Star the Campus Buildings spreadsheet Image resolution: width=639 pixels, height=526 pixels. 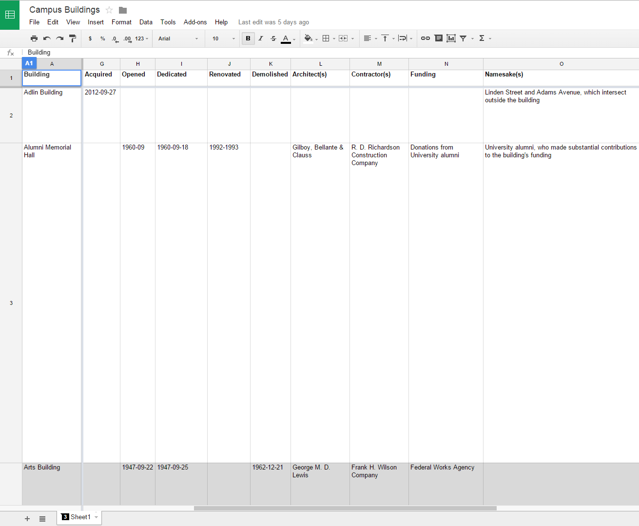109,9
